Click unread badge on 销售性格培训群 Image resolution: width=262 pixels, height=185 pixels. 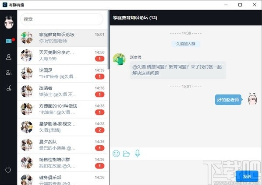point(100,166)
